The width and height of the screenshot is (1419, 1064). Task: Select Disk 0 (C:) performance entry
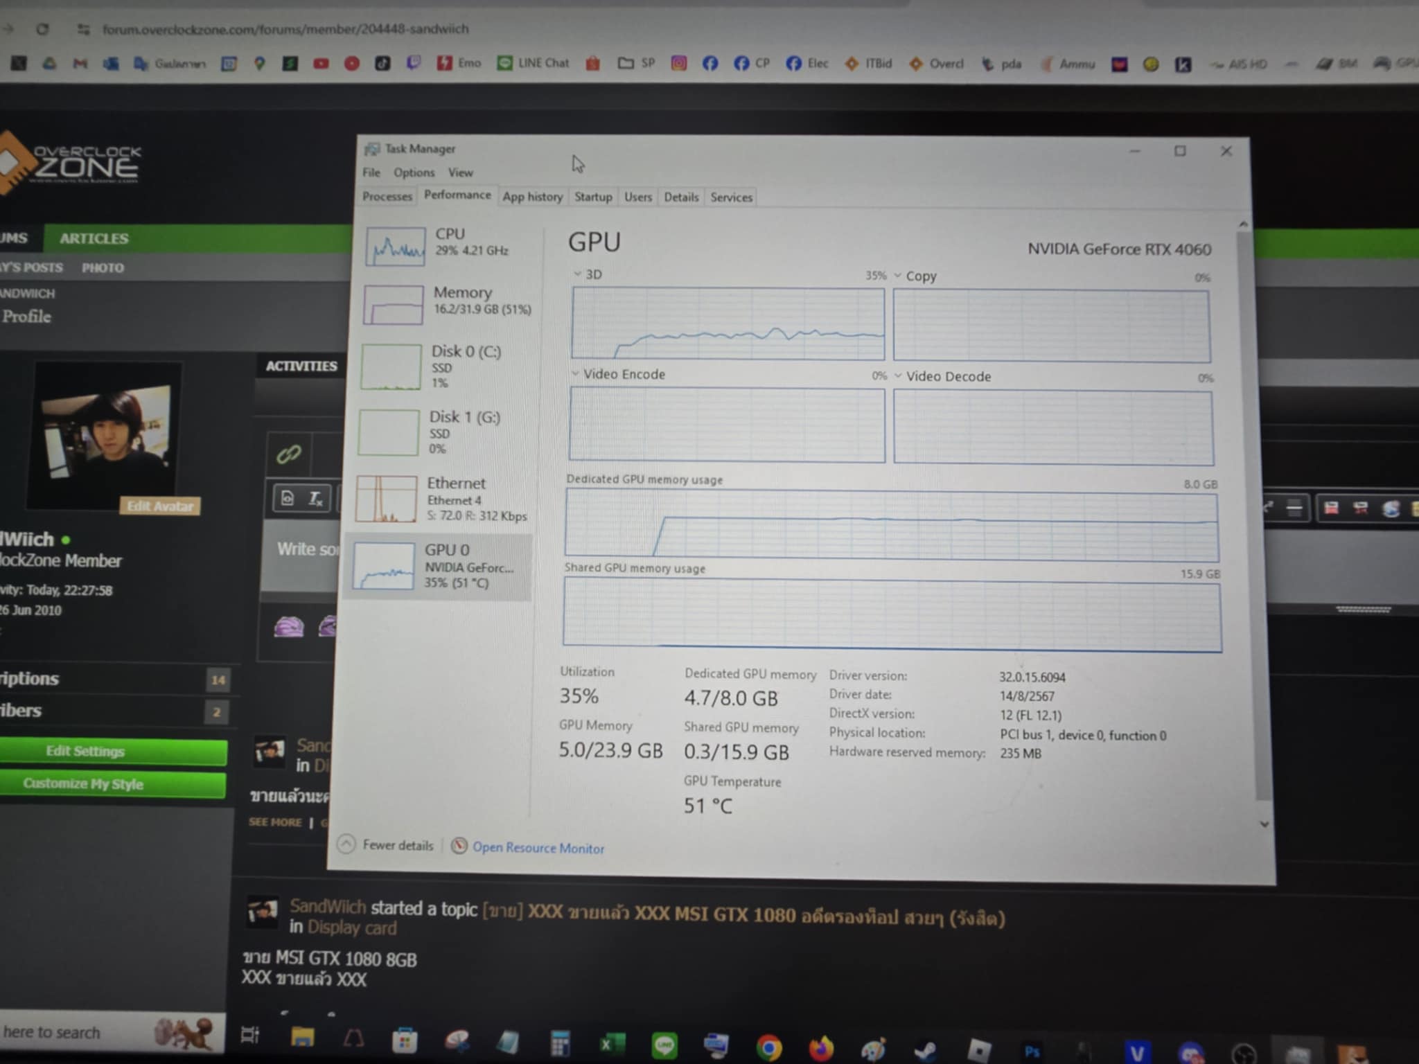click(x=443, y=366)
